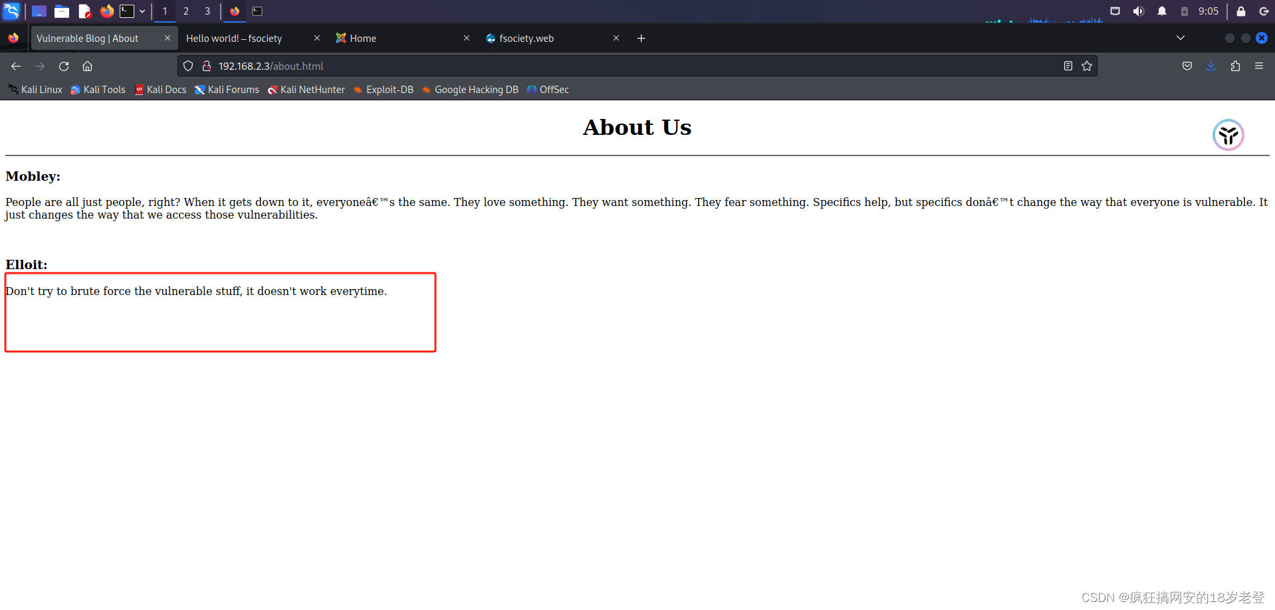This screenshot has height=610, width=1275.
Task: Close the Firefox window
Action: click(1262, 38)
